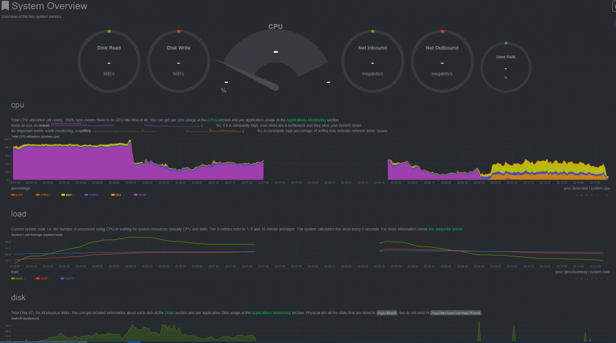Open the CPUs section link
Viewport: 616px width, 343px height.
tap(212, 120)
